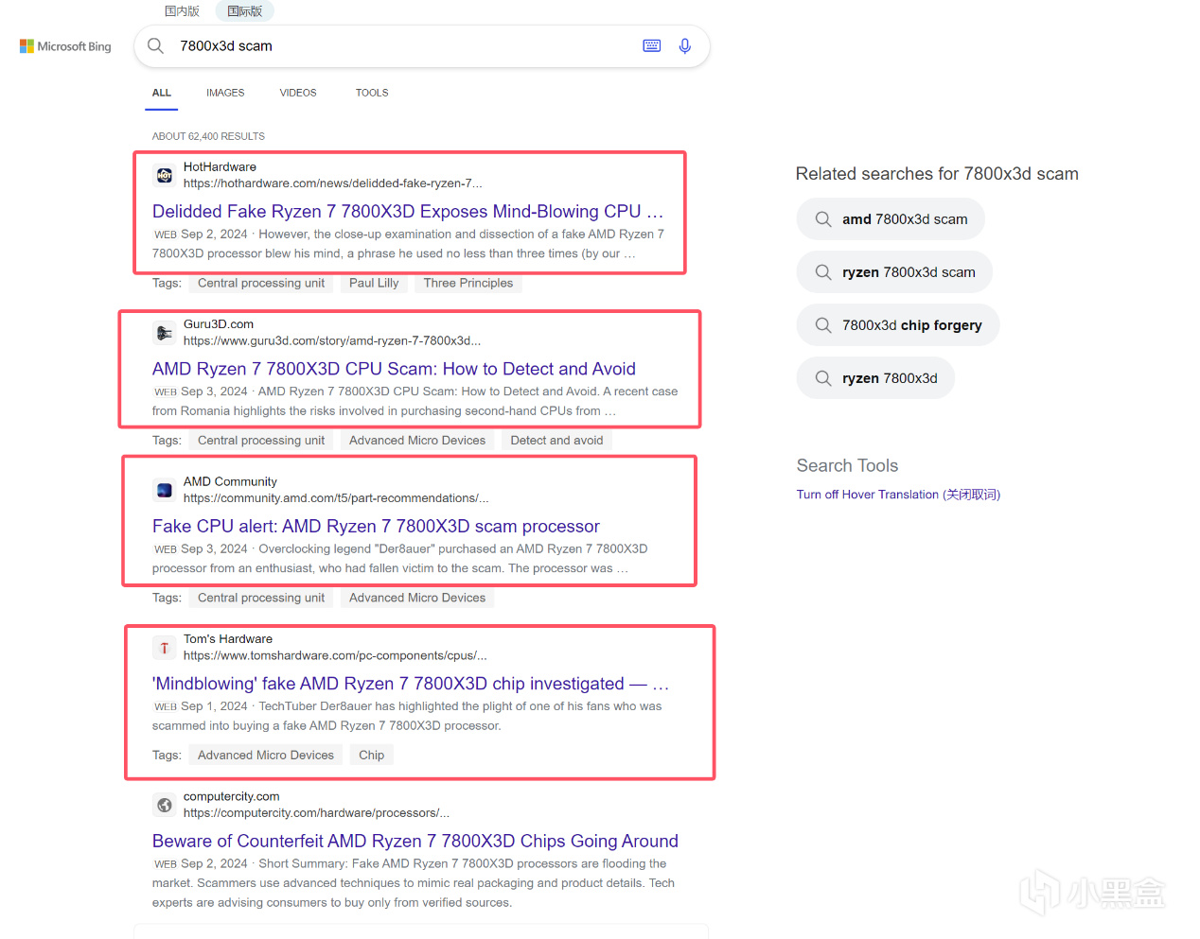Click the Guru3D.com site favicon

[x=165, y=333]
